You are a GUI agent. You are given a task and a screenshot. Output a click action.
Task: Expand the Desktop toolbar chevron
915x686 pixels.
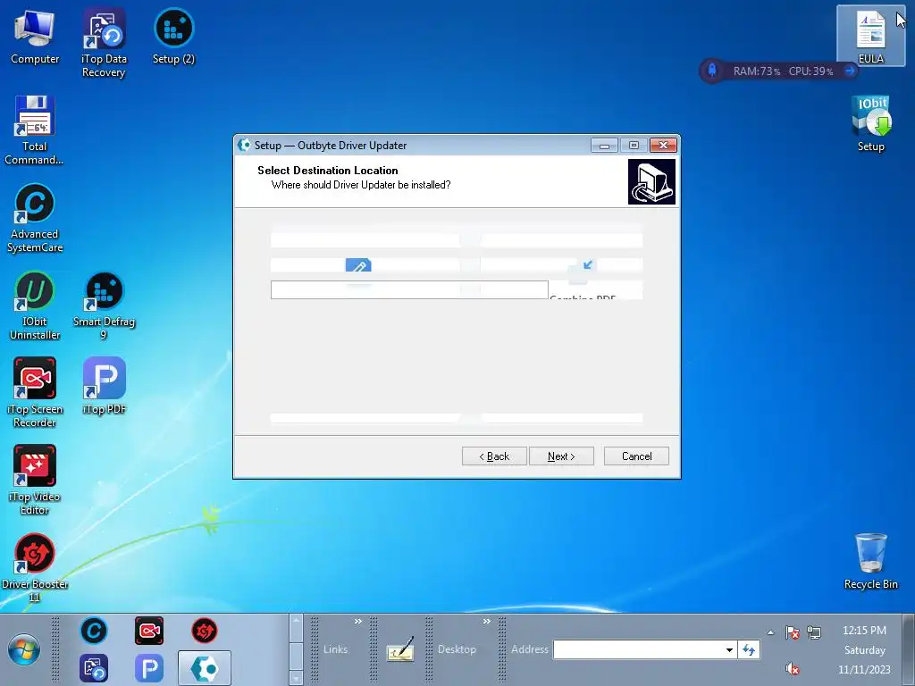point(487,622)
